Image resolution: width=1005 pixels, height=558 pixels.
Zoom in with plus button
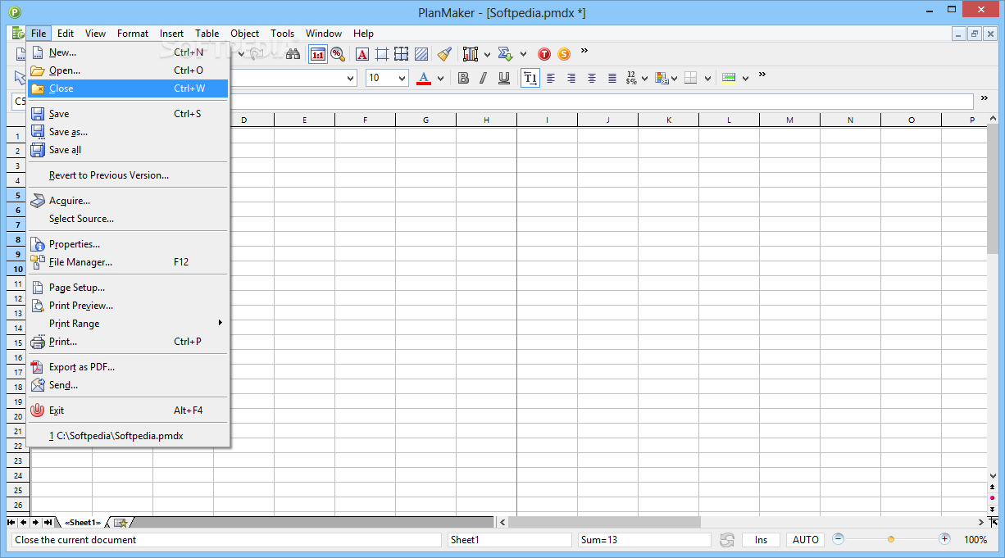945,539
